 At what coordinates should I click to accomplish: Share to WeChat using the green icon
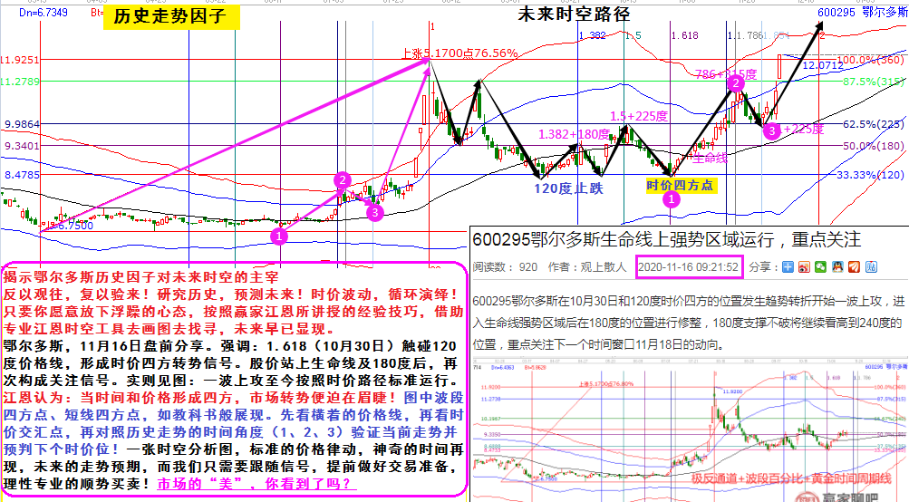coord(821,267)
